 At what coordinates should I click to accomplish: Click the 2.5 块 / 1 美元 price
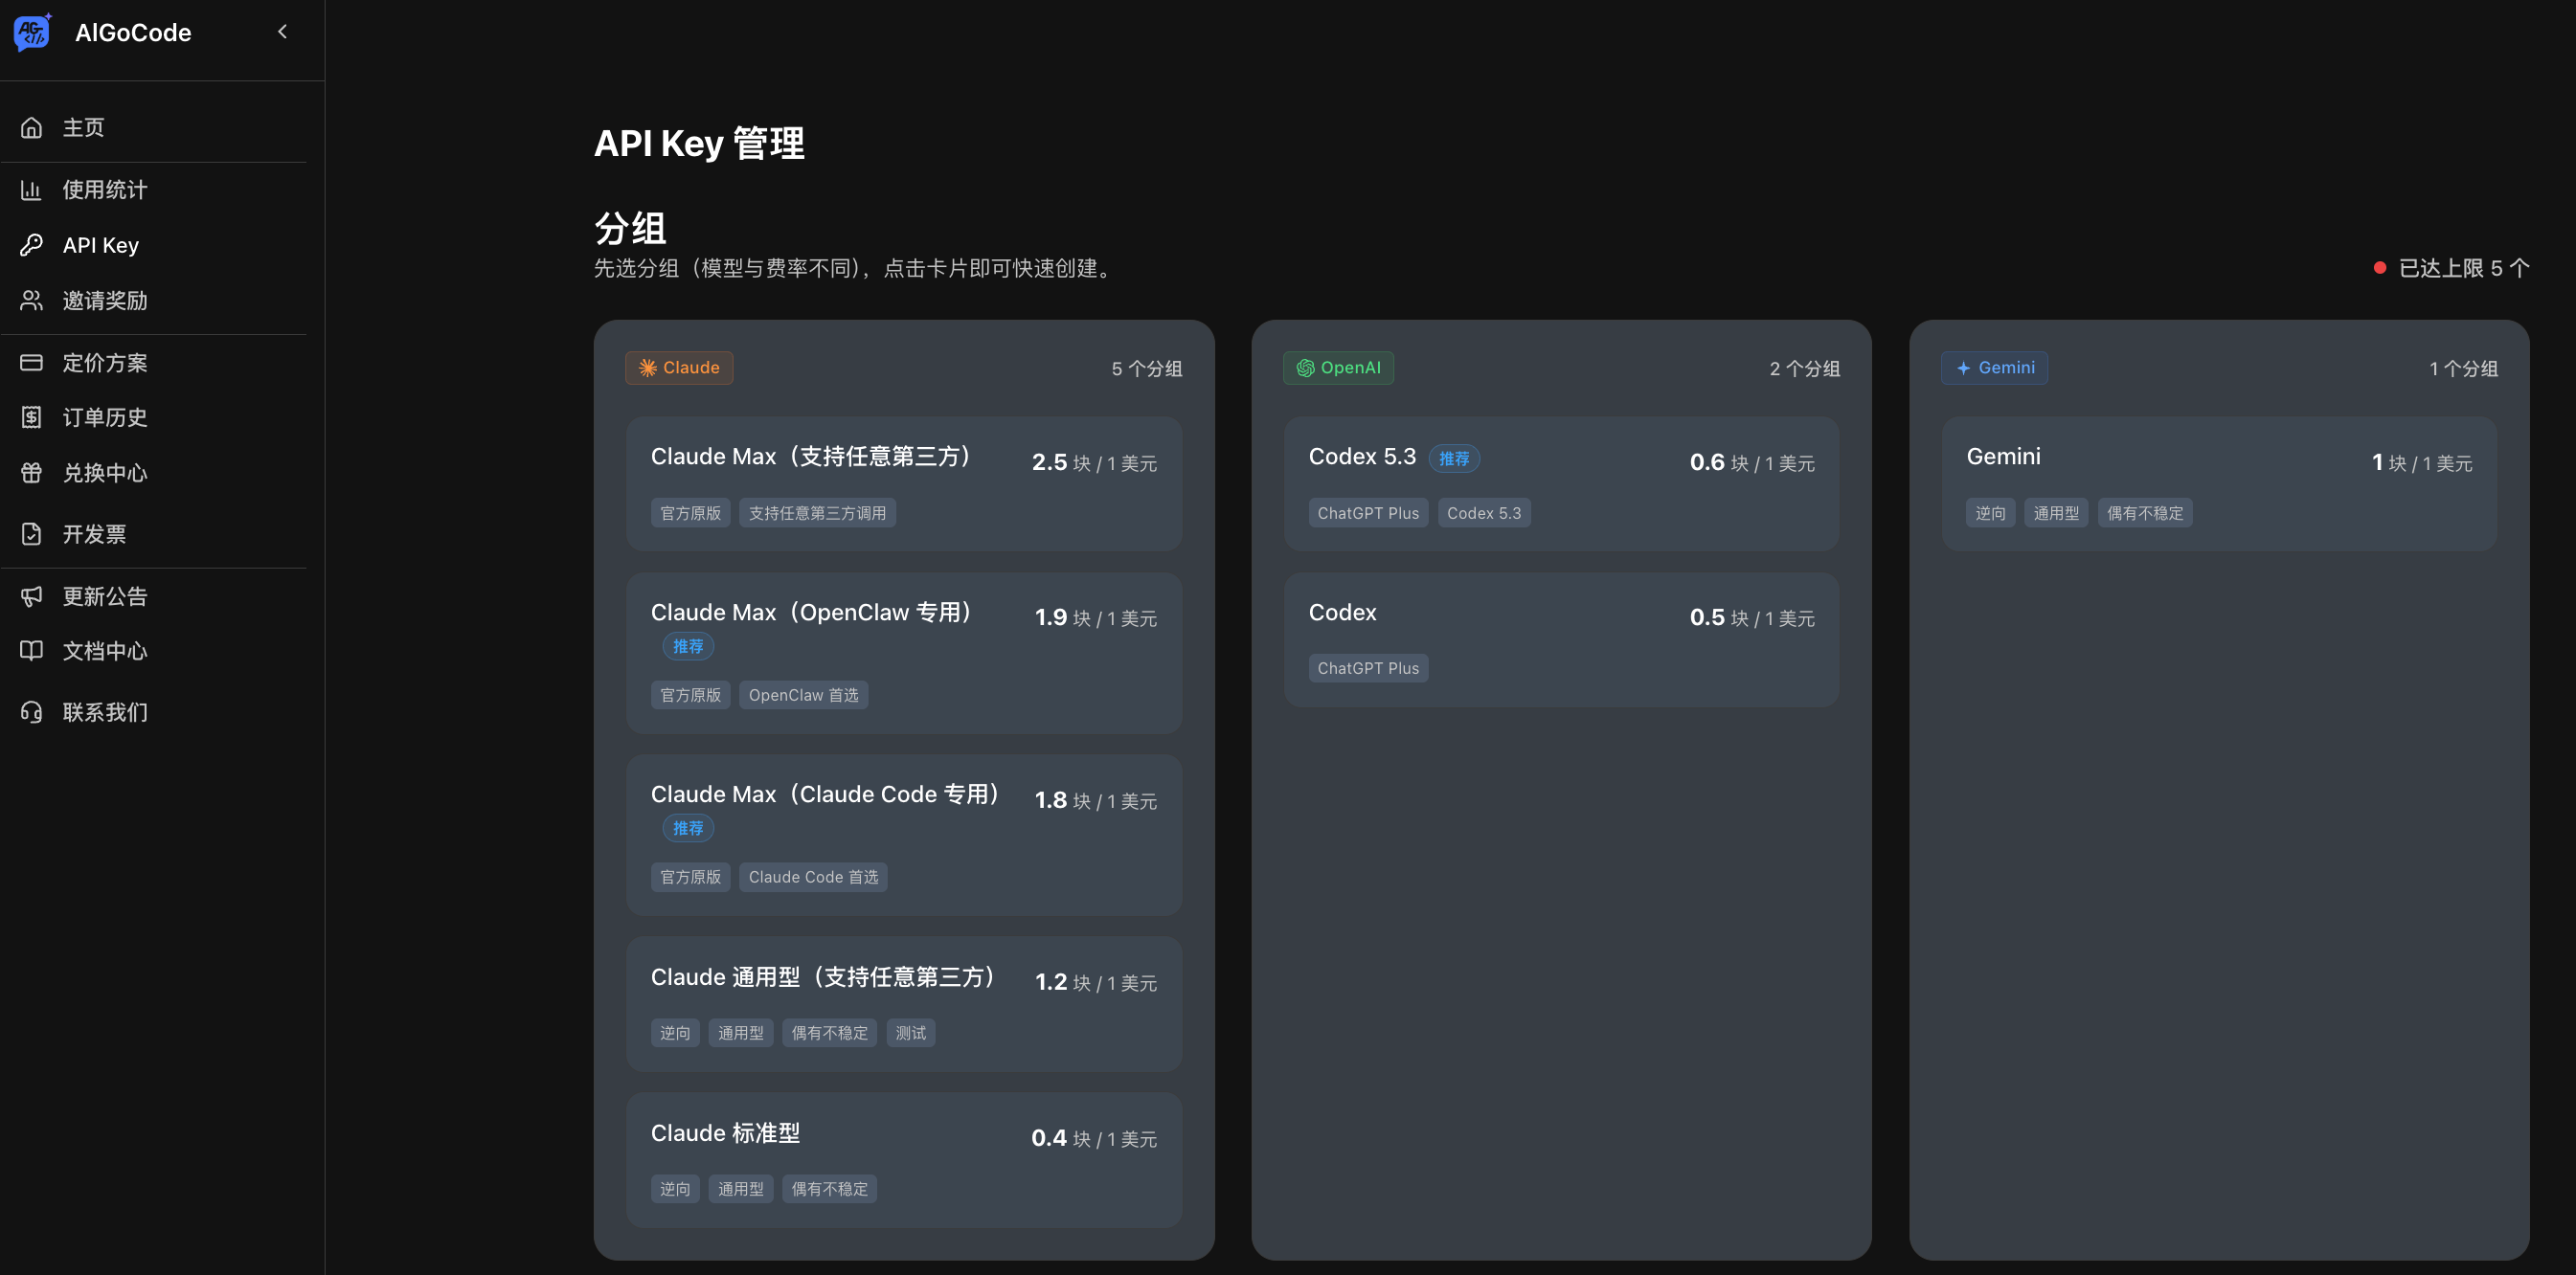(x=1094, y=462)
